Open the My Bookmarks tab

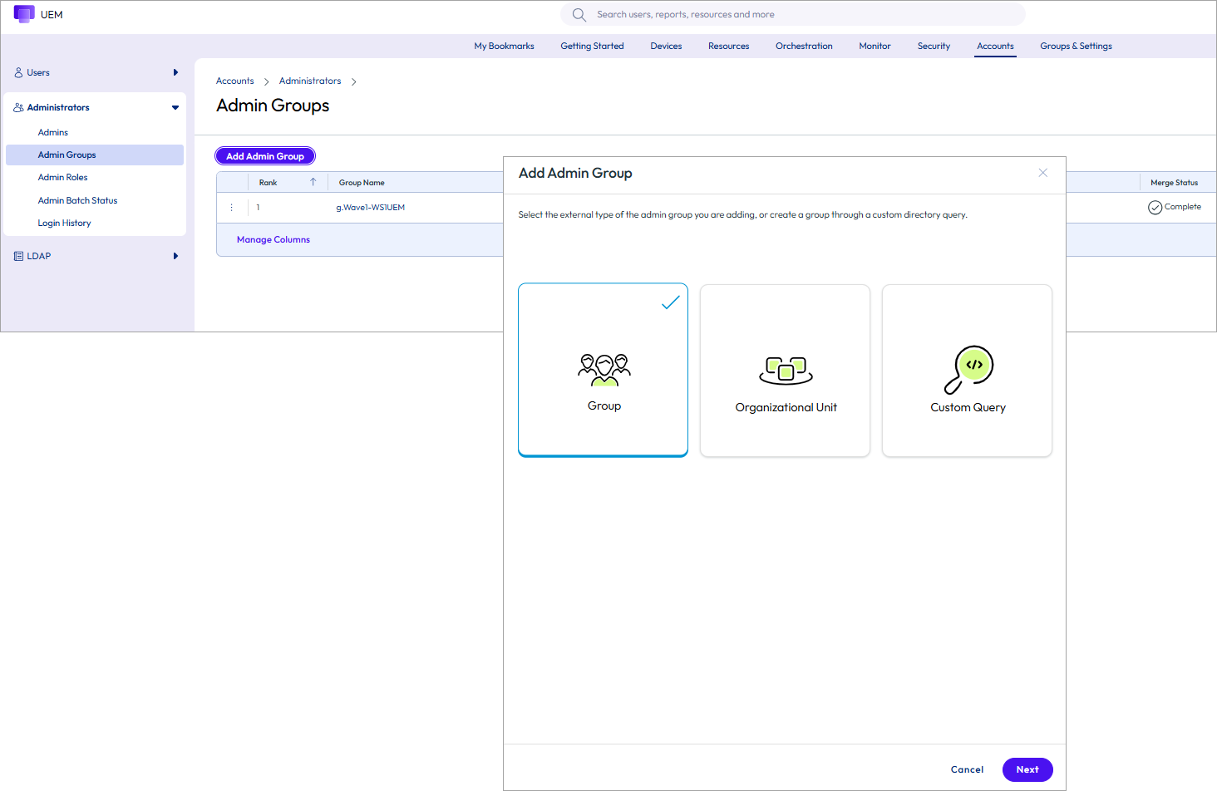click(x=504, y=47)
